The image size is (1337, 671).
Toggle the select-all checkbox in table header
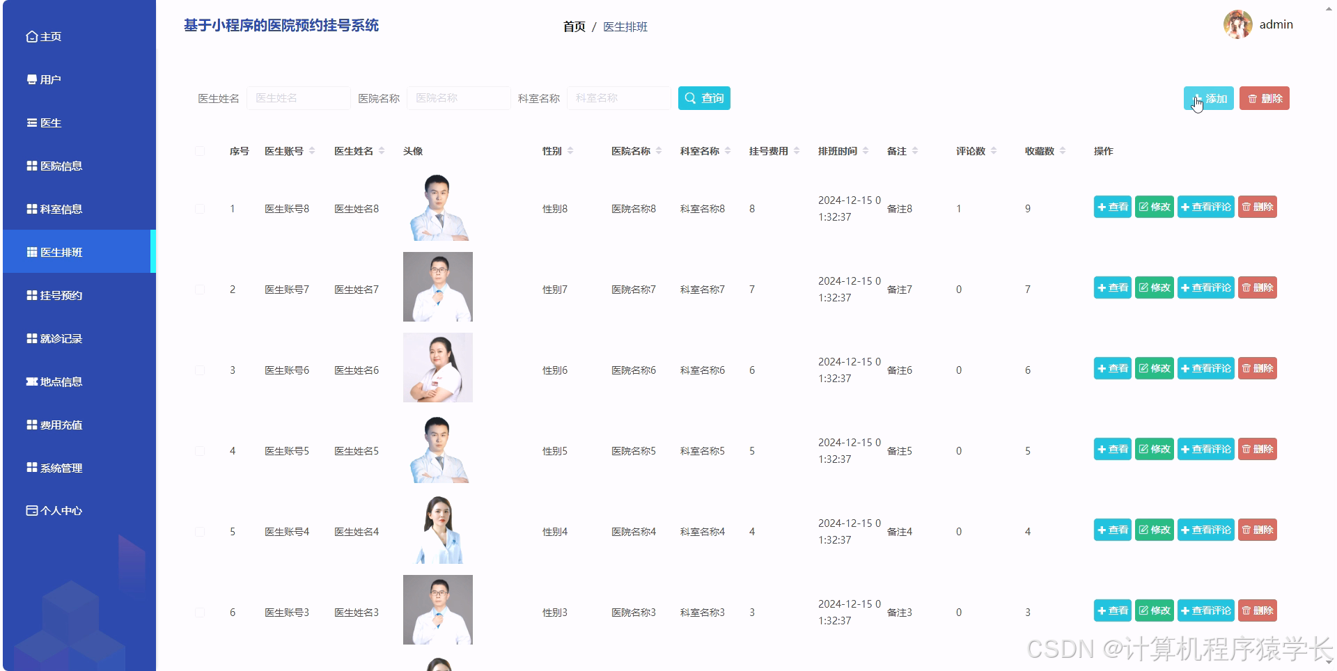[200, 150]
